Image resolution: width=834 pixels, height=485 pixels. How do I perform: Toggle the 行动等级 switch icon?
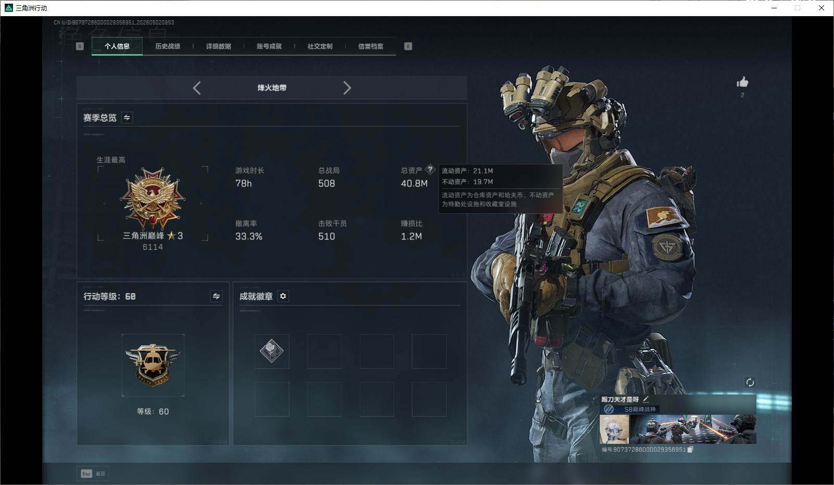pos(216,296)
